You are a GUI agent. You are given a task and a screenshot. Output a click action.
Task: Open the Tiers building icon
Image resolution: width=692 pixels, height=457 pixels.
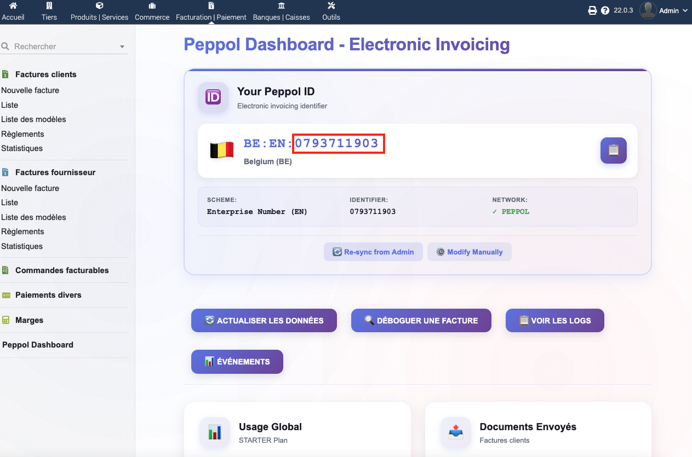click(49, 6)
